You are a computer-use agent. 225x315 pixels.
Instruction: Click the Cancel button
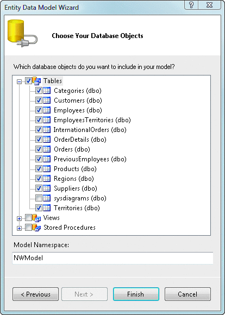click(187, 294)
